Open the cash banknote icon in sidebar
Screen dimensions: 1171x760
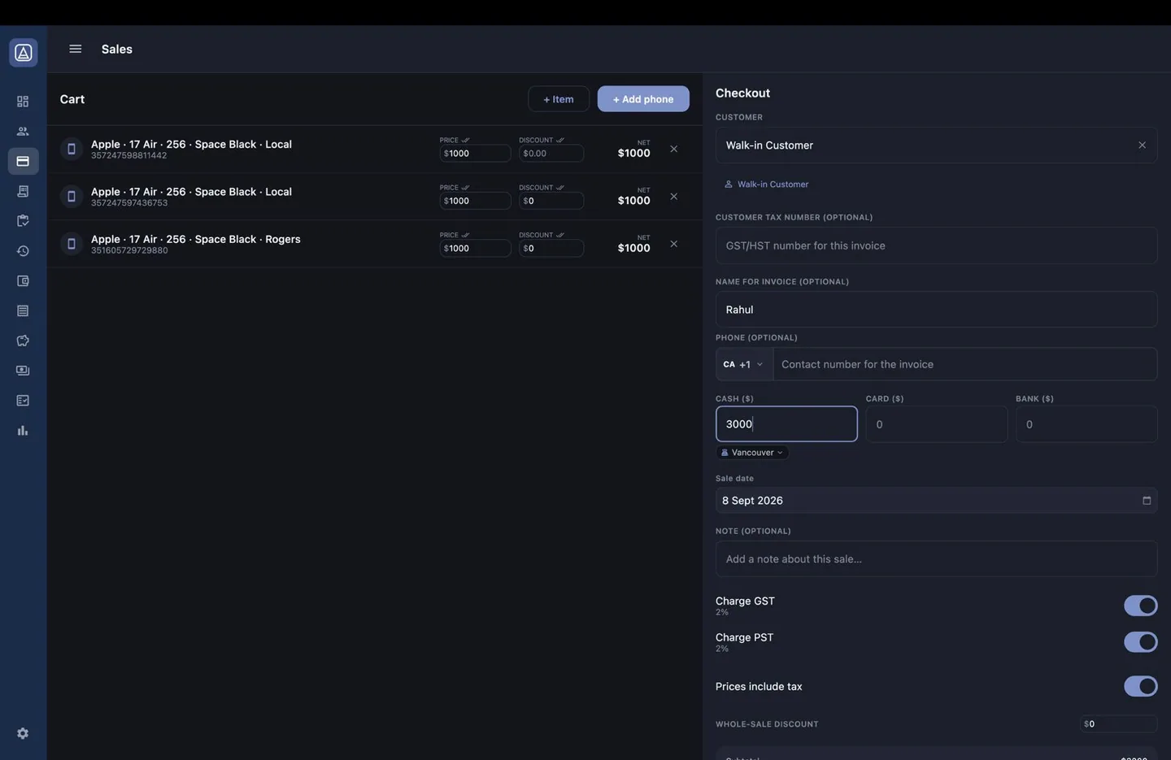pyautogui.click(x=23, y=371)
